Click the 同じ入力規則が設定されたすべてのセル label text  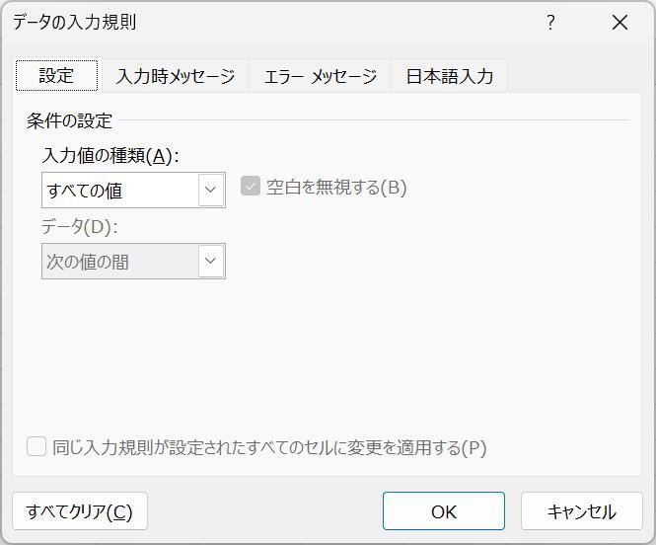pos(269,447)
